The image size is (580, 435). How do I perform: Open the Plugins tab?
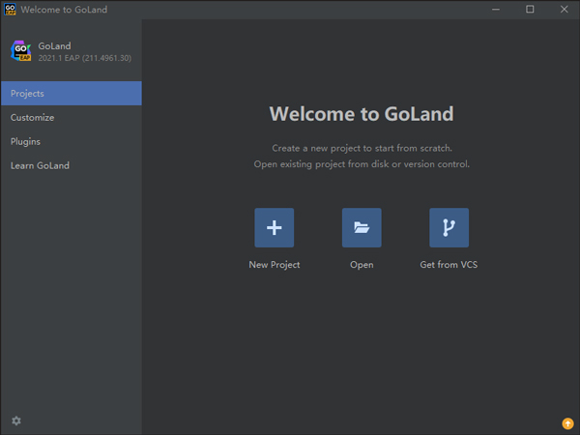tap(25, 141)
